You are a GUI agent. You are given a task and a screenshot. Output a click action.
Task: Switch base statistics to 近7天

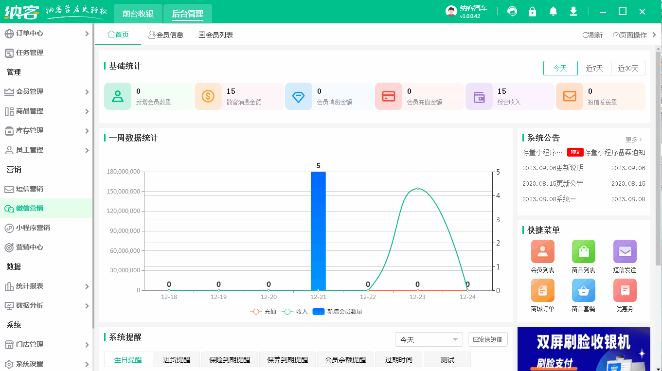594,68
